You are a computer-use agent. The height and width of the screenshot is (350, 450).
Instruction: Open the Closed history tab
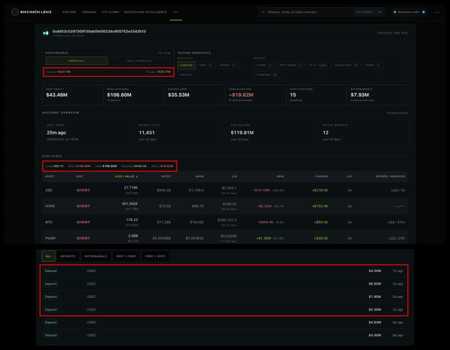[264, 65]
